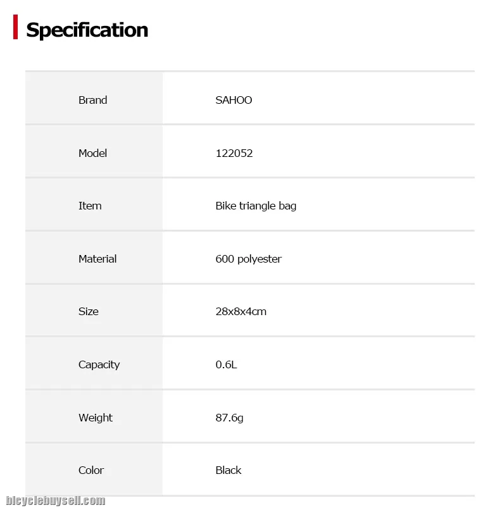The image size is (500, 510).
Task: Click the SAHOO brand value
Action: (234, 100)
